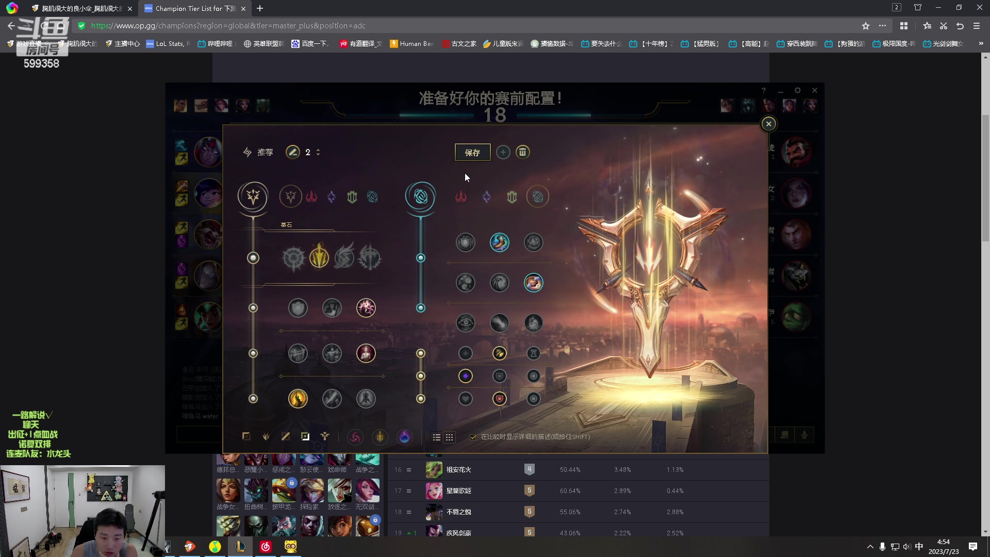Screen dimensions: 990x557
Task: Select the Magical Footwear rune
Action: [500, 242]
